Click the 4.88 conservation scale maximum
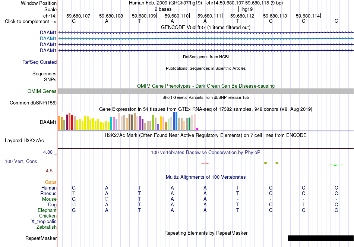The image size is (354, 247). (48, 152)
